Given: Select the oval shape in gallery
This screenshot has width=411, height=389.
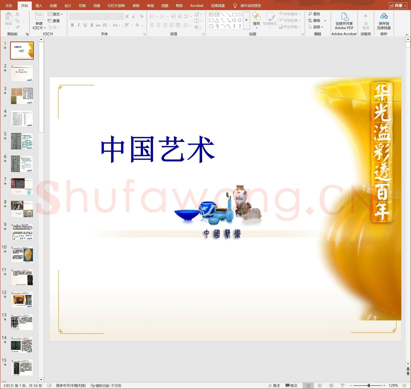Looking at the screenshot, I should [x=240, y=15].
